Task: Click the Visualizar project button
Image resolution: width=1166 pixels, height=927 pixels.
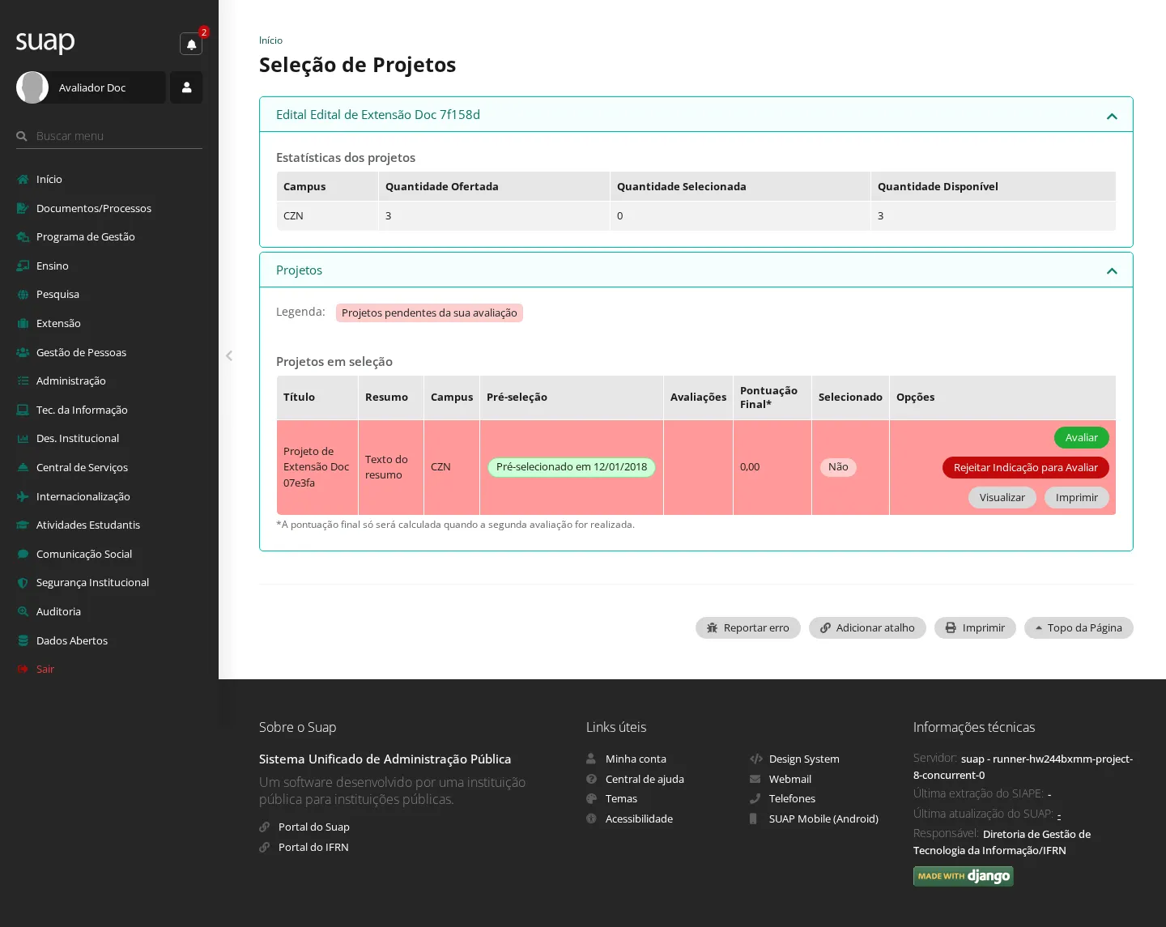Action: [1002, 497]
